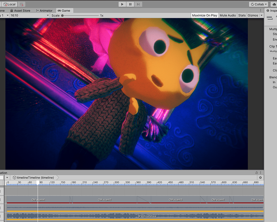The image size is (277, 222).
Task: Toggle Maximize On Play
Action: pyautogui.click(x=205, y=15)
